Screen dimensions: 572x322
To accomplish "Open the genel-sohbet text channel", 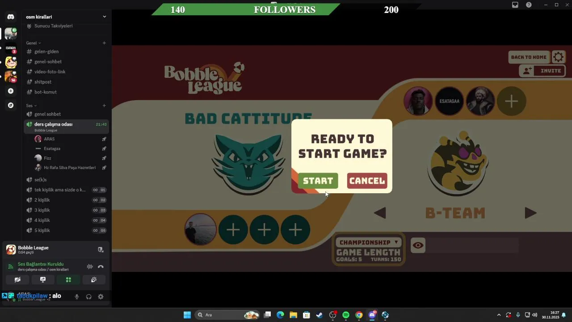I will (66, 62).
